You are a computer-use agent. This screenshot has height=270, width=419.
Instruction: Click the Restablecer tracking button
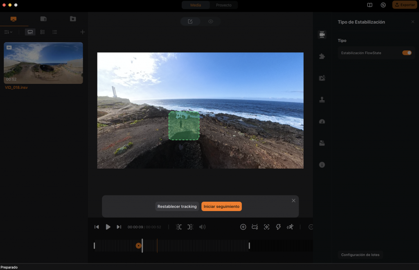tap(177, 207)
